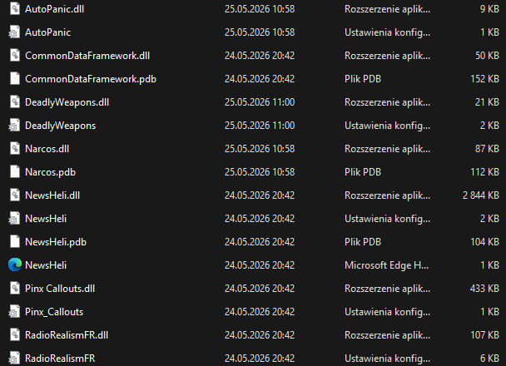Click the CommonDataFramework.pdb blank file icon
The height and width of the screenshot is (366, 506).
click(x=14, y=79)
